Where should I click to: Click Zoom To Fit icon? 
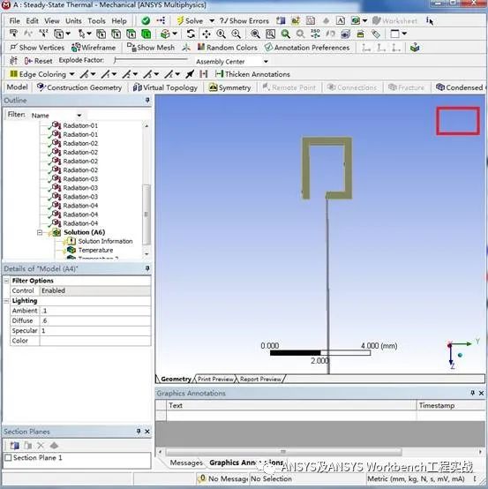255,34
